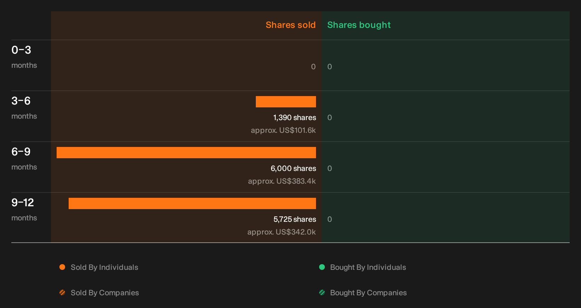Click the 1,390 shares value
This screenshot has width=581, height=308.
[295, 118]
